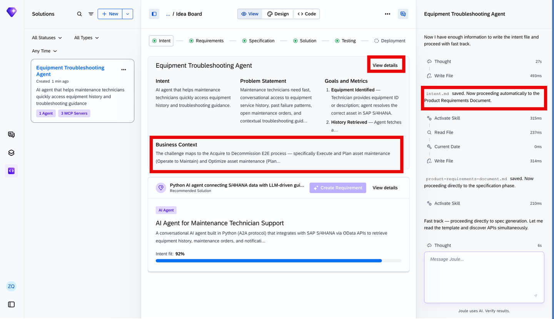Screen dimensions: 554x319
Task: Click the Create Requirement button
Action: 338,188
